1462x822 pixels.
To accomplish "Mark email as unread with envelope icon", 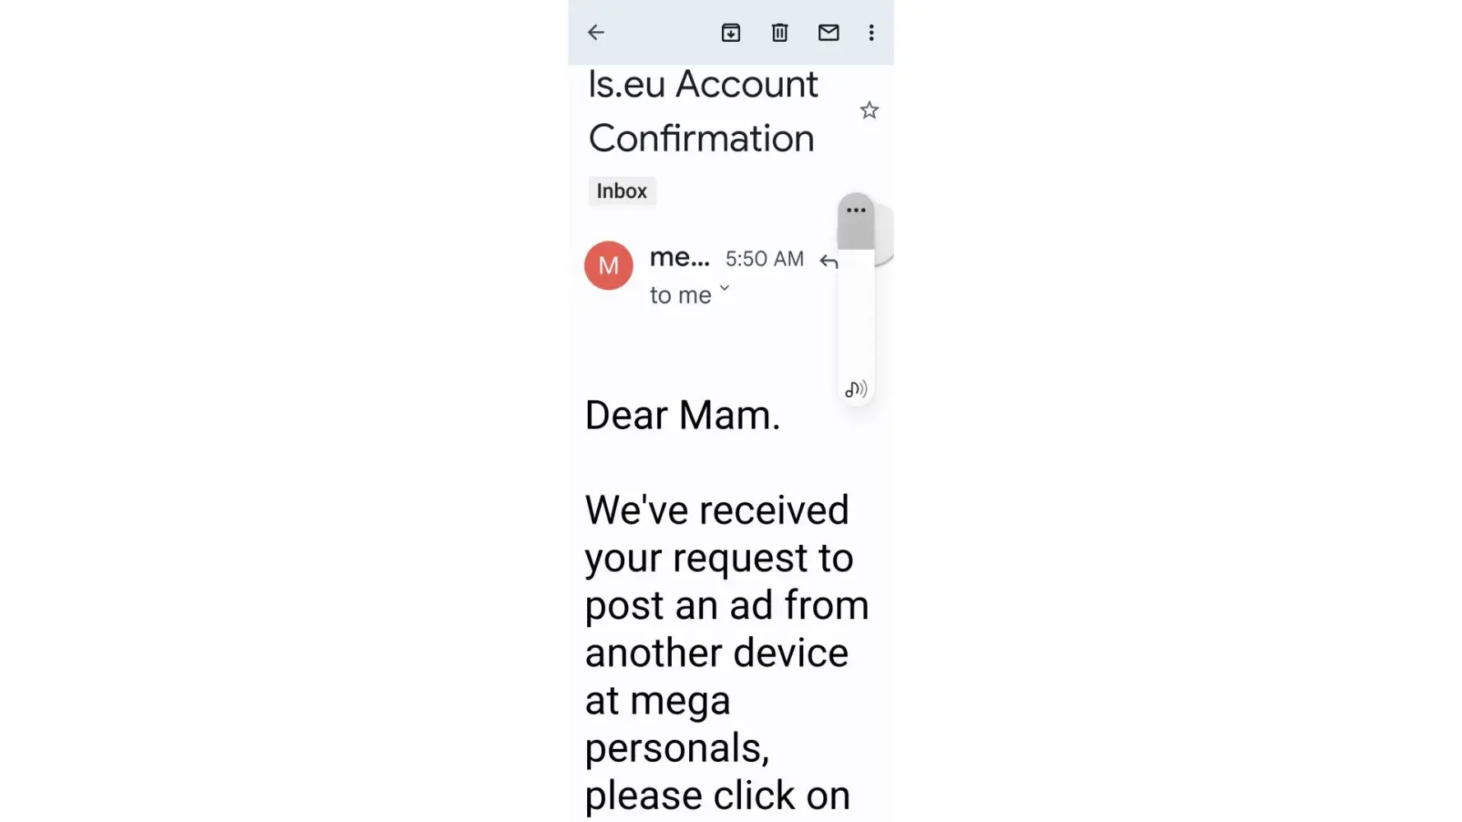I will [828, 33].
